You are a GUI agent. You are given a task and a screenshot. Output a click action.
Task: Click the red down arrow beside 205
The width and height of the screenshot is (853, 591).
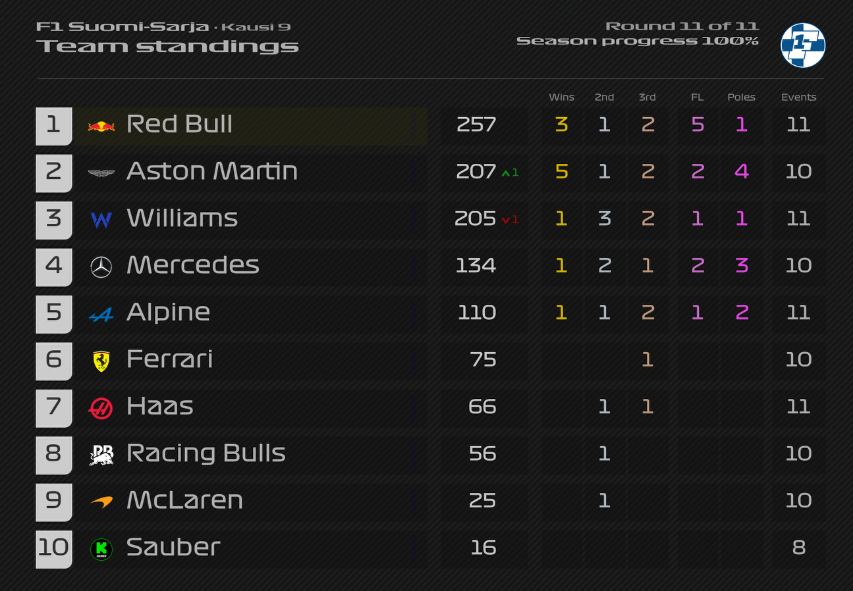505,220
